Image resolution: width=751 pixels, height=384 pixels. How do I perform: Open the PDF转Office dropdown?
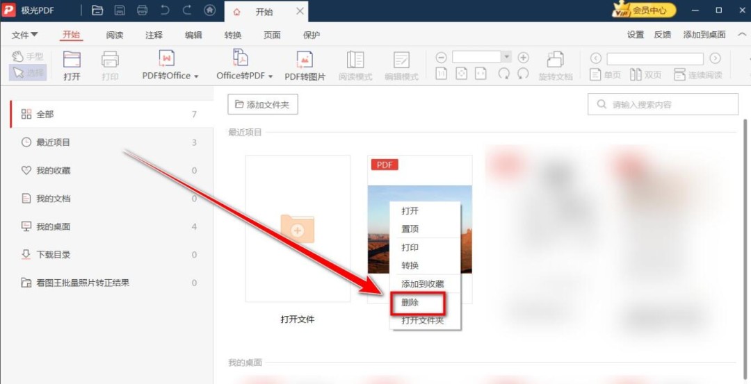click(170, 66)
